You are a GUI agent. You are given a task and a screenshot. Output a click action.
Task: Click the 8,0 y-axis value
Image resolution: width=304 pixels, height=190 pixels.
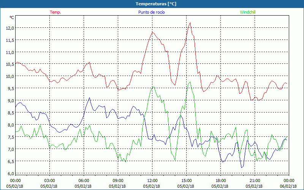point(11,125)
